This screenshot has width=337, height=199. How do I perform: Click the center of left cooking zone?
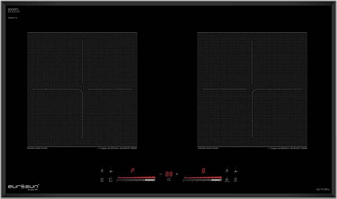[83, 89]
